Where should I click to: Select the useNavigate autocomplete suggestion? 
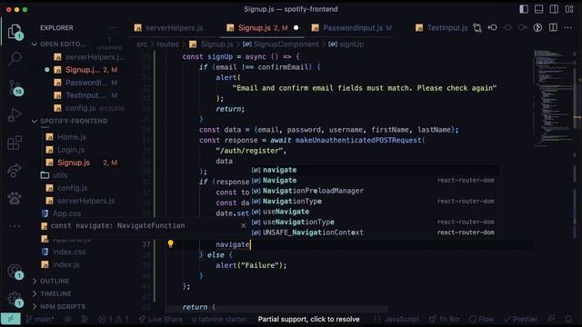tap(374, 212)
